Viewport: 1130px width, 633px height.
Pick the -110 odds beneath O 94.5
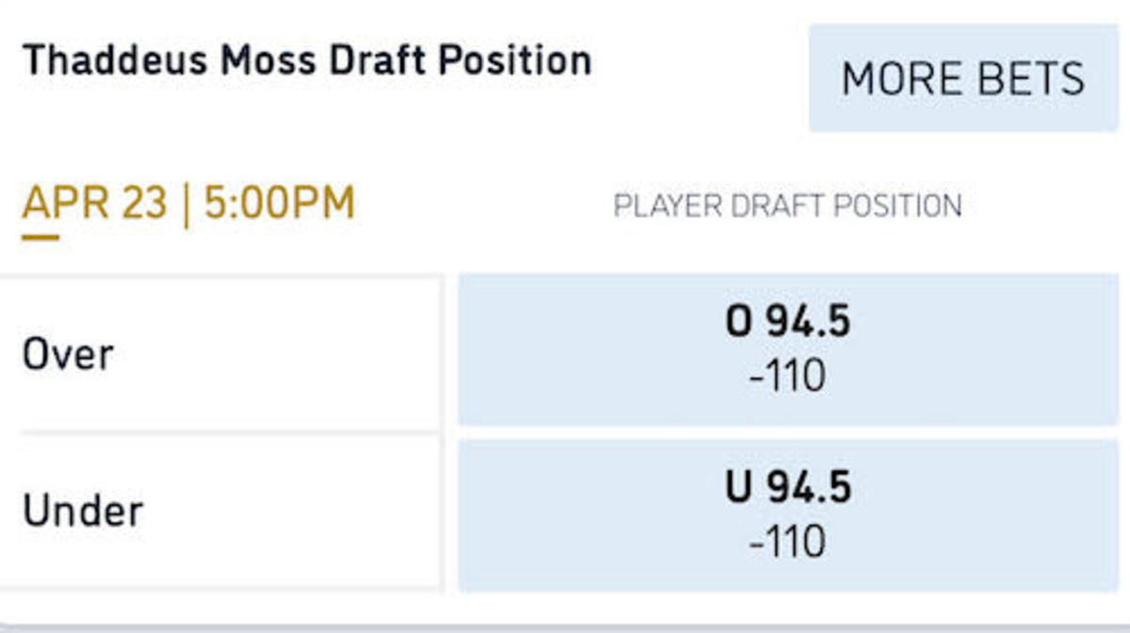[x=787, y=376]
